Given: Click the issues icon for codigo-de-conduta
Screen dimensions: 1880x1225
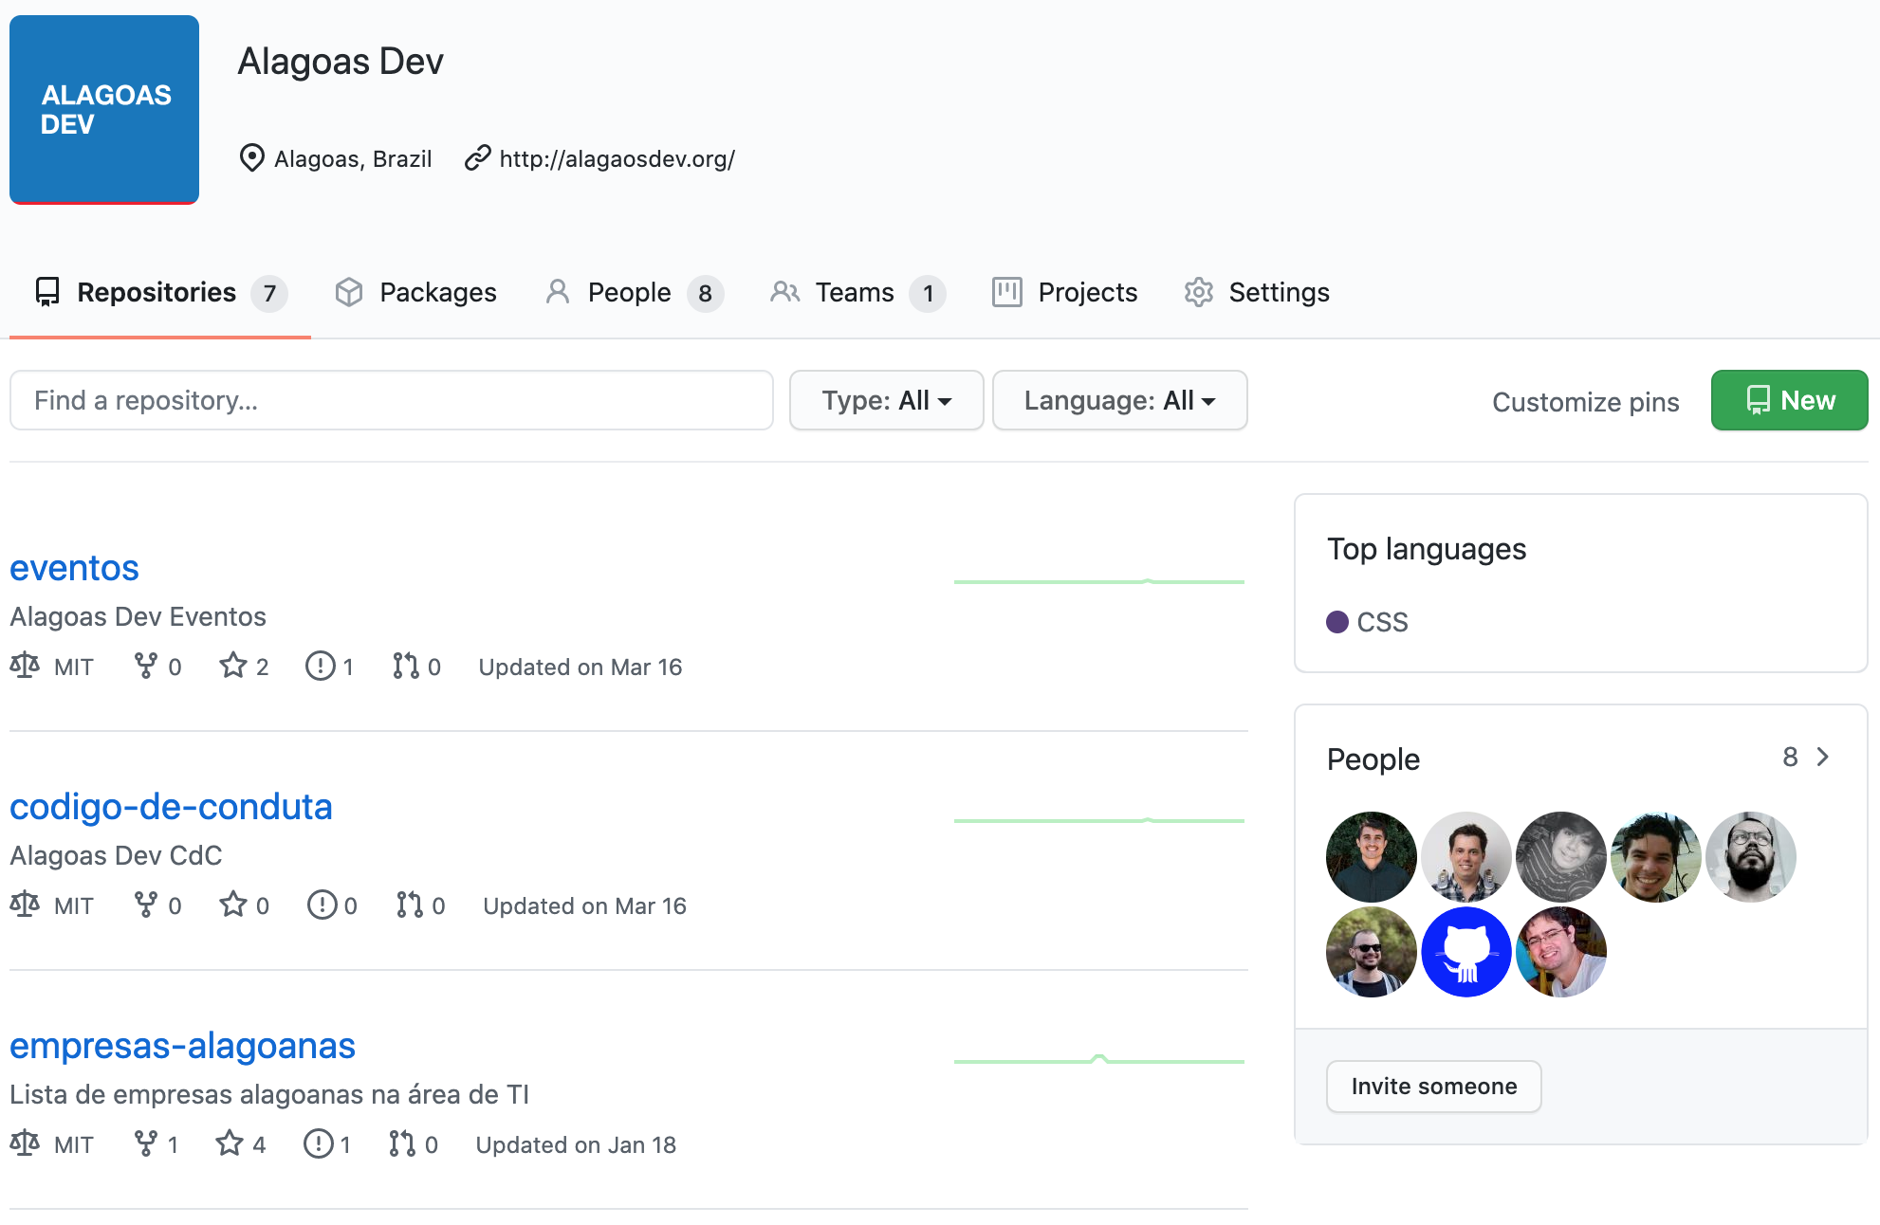Looking at the screenshot, I should (323, 905).
